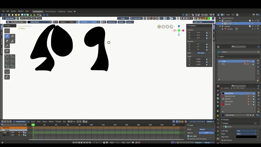
Task: Open the Layer: Lines dropdown
Action: [x=203, y=22]
